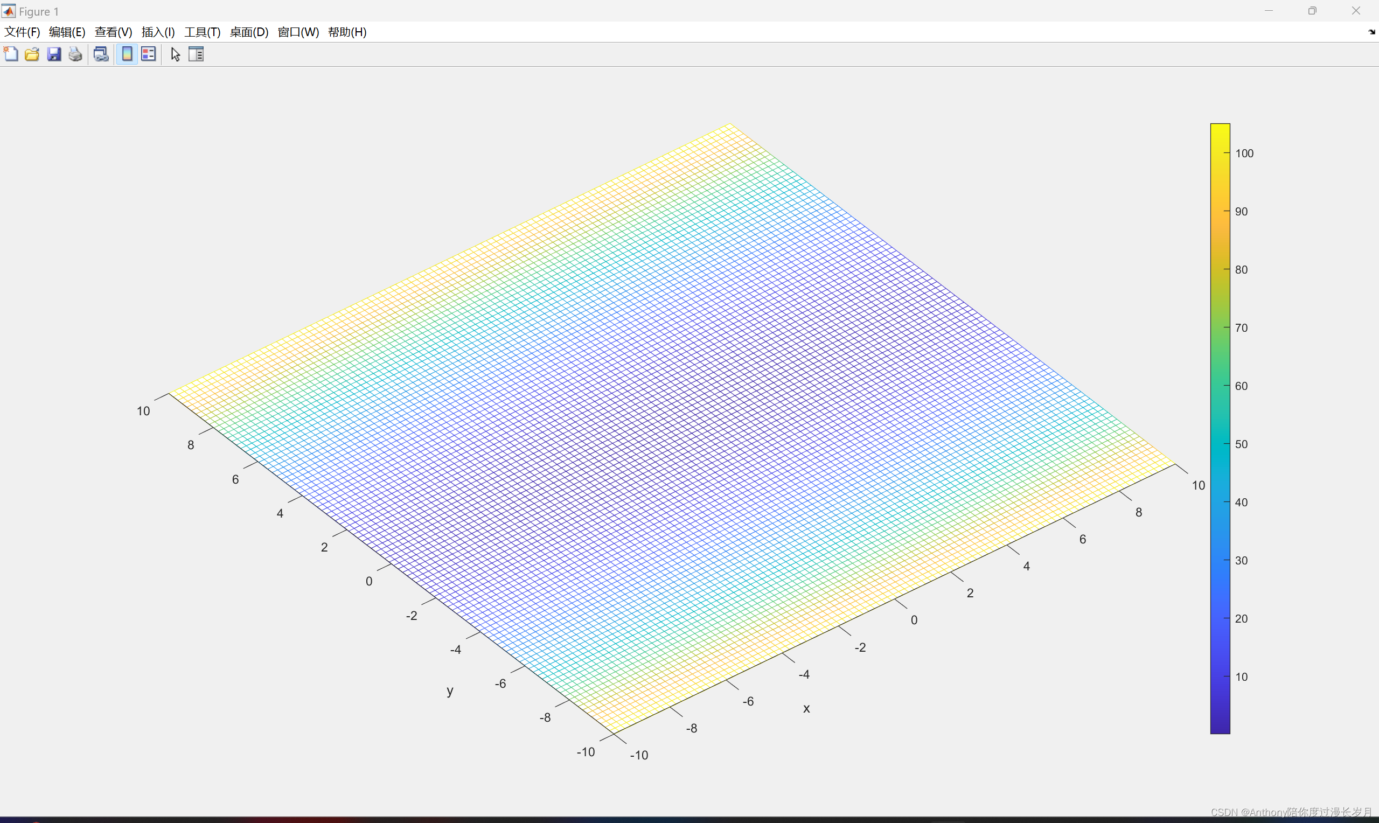Image resolution: width=1379 pixels, height=823 pixels.
Task: Save the figure using the floppy icon
Action: (54, 54)
